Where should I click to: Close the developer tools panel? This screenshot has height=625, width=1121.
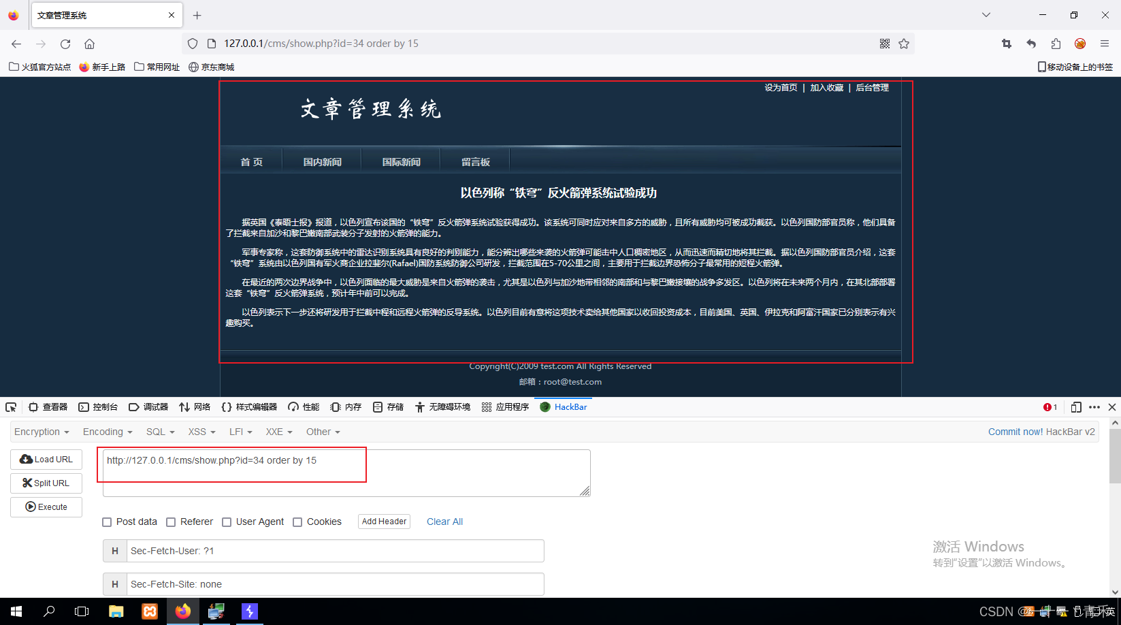pos(1112,407)
